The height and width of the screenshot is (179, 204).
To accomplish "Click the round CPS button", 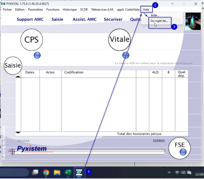I will [32, 40].
